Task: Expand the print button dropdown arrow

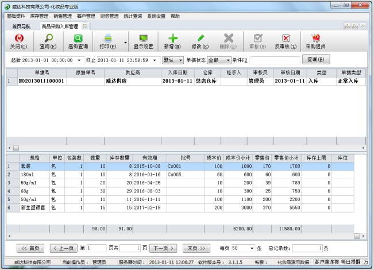Action: coord(125,43)
